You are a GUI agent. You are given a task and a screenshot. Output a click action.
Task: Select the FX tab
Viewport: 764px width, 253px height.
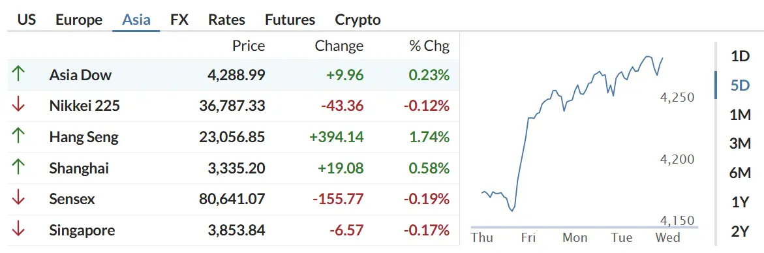pos(179,20)
